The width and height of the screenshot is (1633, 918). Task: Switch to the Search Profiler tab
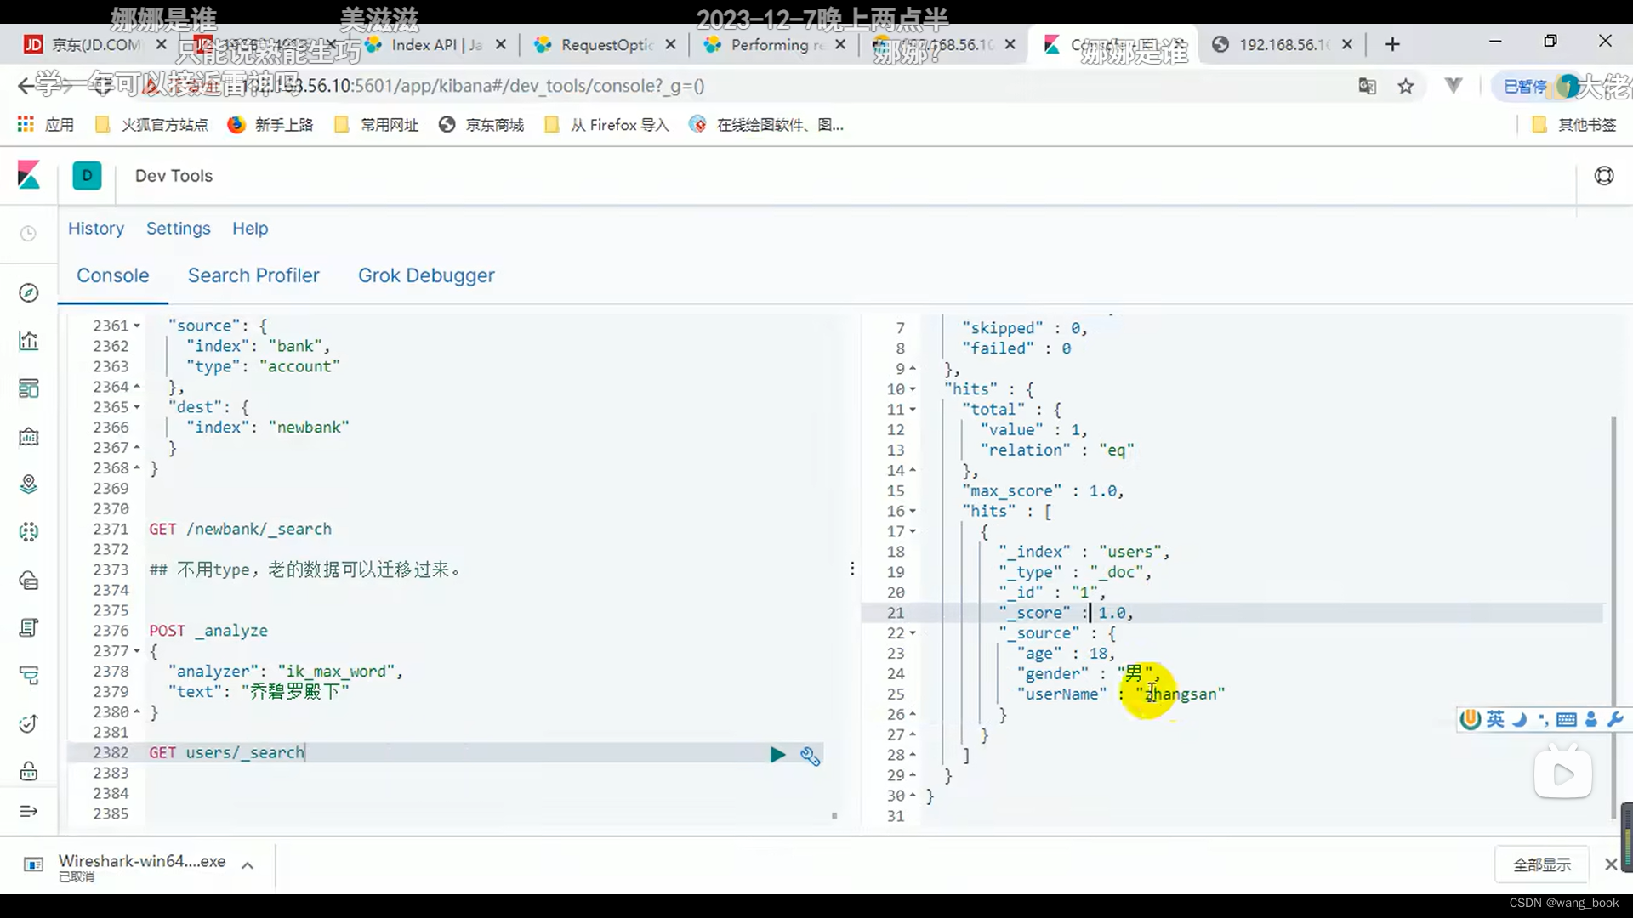pyautogui.click(x=253, y=275)
